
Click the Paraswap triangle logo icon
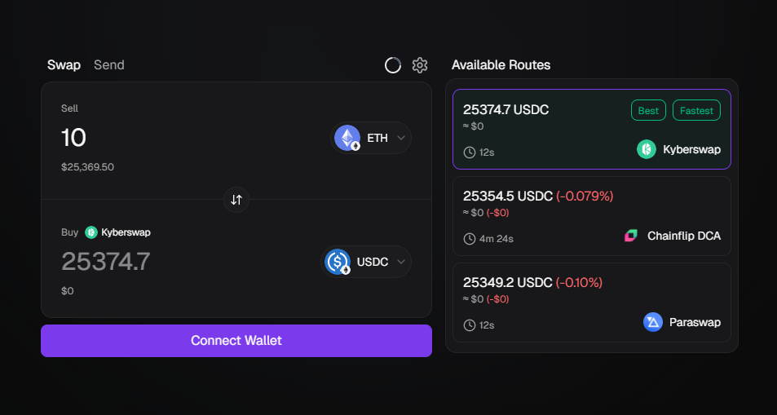[653, 322]
